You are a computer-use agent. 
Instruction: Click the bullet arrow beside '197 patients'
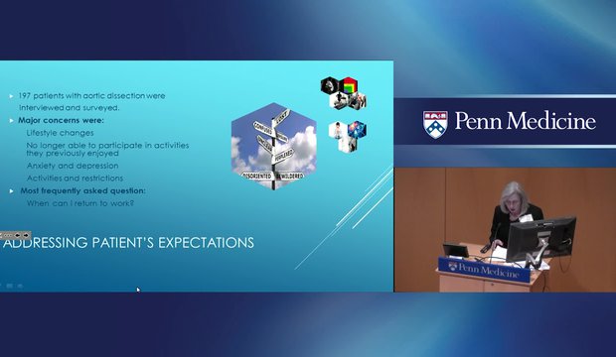11,96
